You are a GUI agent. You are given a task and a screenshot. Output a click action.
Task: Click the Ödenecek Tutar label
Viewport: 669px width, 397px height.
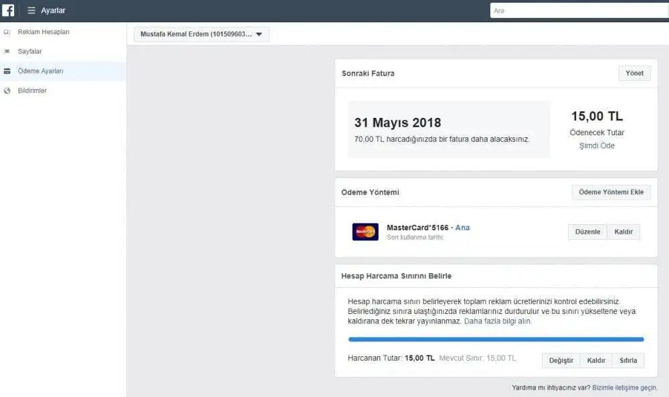point(597,133)
